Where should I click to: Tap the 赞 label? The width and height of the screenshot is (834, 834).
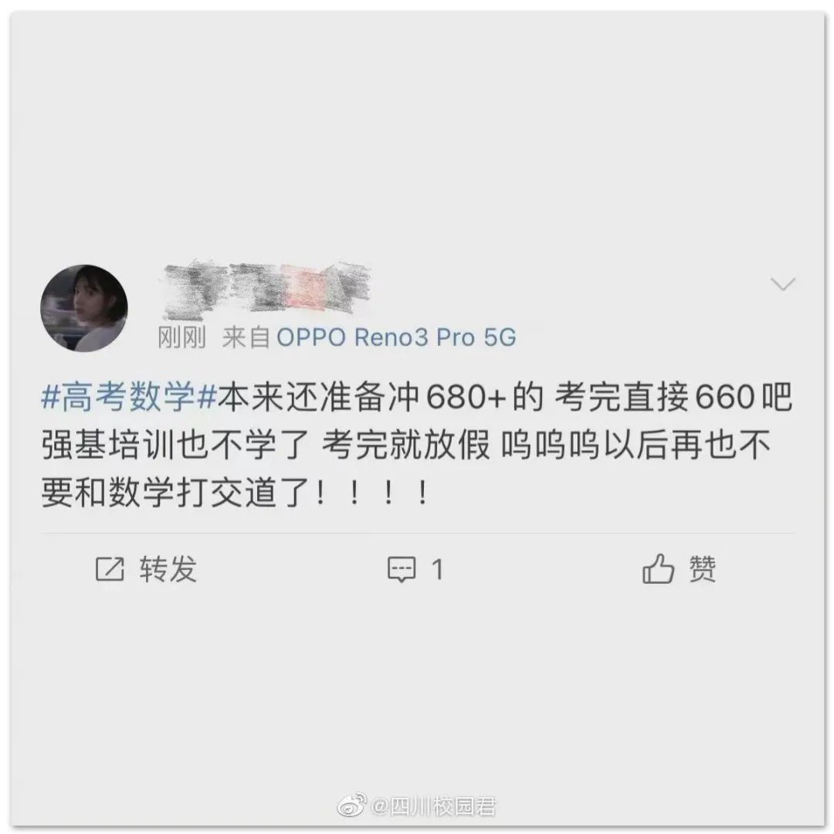point(702,569)
